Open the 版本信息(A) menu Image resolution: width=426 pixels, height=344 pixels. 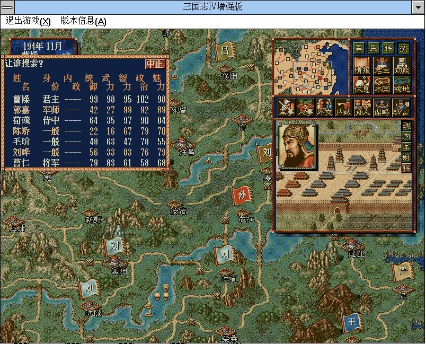[x=83, y=21]
